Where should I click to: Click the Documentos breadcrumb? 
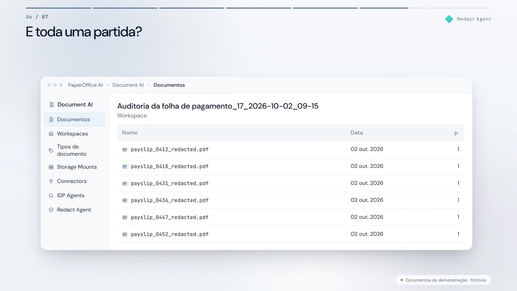[169, 85]
